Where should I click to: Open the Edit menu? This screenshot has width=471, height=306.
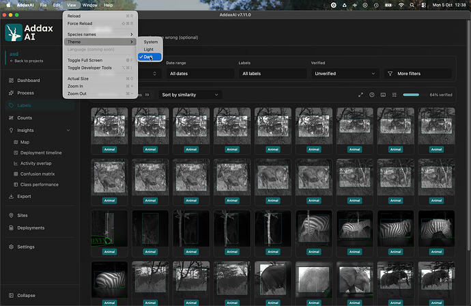pos(57,5)
